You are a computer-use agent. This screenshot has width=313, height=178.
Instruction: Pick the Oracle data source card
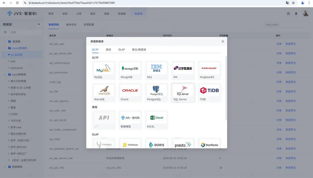[x=130, y=93]
